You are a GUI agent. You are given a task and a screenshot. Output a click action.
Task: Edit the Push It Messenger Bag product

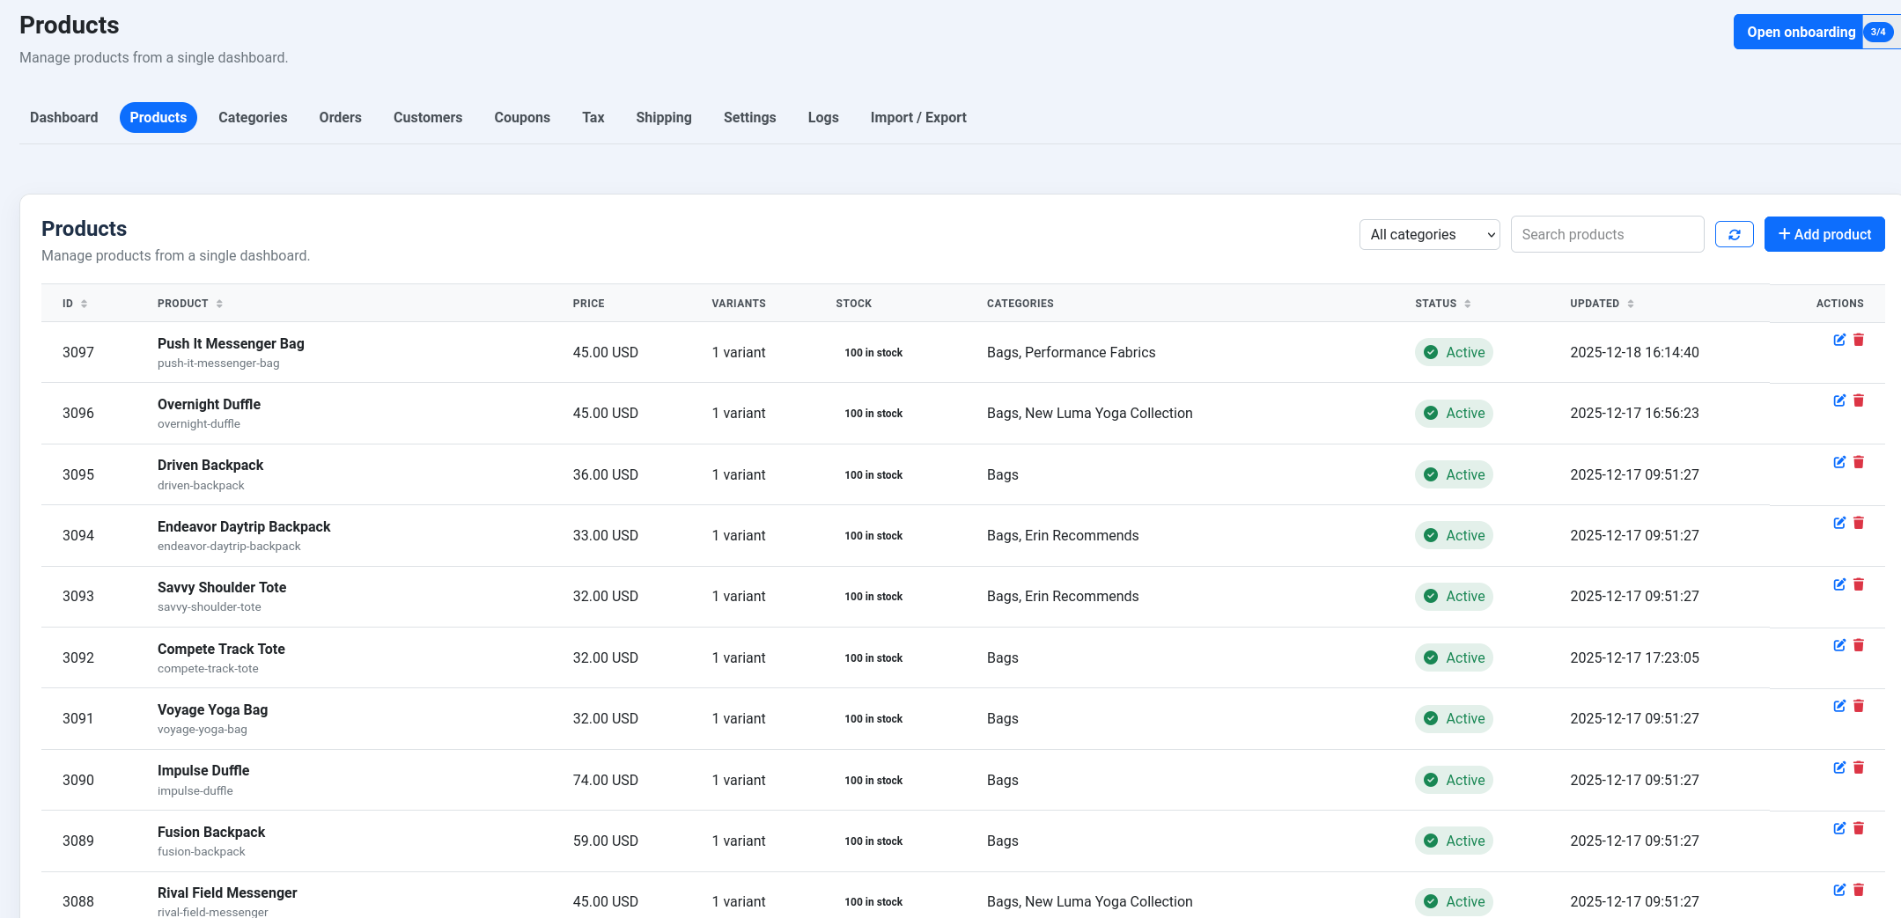[x=1839, y=340]
